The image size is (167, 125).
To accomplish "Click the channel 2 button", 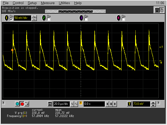I will coord(44,18).
